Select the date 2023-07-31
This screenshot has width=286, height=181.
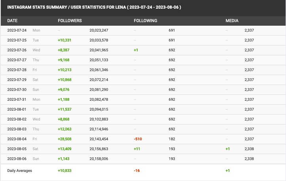[17, 99]
